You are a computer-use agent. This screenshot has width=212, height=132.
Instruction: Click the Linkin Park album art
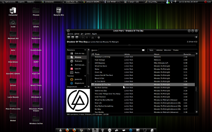pos(78,101)
